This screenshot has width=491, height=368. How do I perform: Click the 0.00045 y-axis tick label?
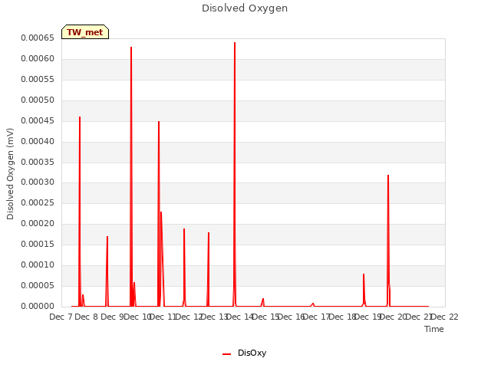click(x=38, y=121)
